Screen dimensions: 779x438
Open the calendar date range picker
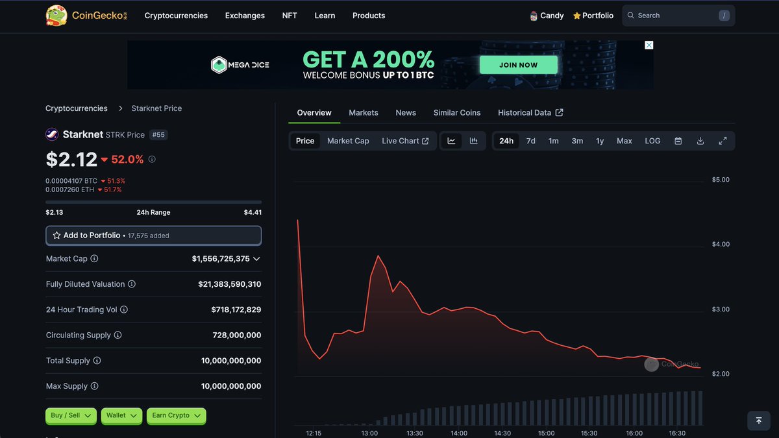coord(678,141)
